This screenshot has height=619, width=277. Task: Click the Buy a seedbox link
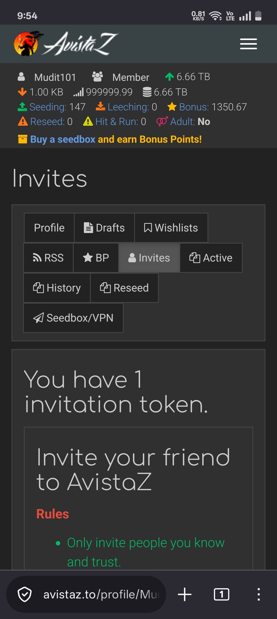(x=63, y=139)
